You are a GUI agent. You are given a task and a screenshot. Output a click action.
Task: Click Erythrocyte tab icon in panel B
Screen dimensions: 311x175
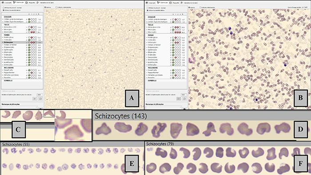158,3
